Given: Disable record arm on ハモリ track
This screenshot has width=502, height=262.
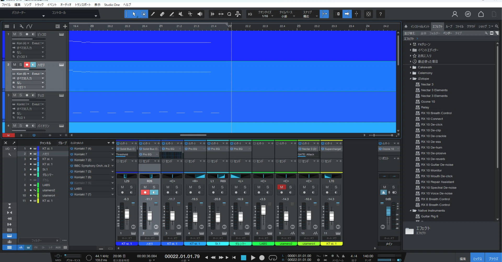Looking at the screenshot, I should click(27, 65).
